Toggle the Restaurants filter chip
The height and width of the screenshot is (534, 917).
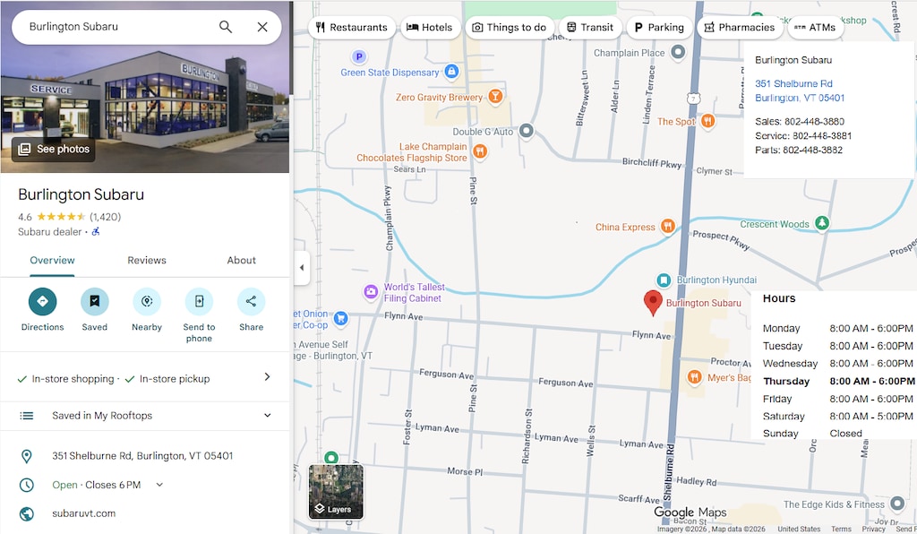point(351,28)
